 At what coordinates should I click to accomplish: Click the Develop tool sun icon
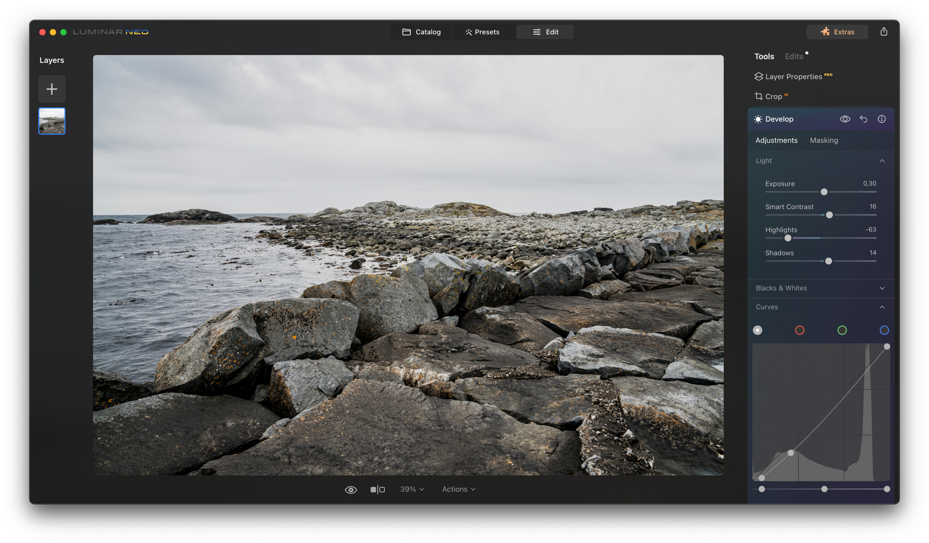(x=757, y=119)
